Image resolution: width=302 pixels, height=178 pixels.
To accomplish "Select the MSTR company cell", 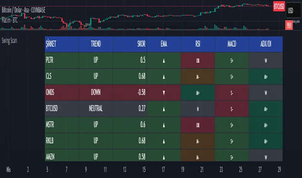I will 62,125.
